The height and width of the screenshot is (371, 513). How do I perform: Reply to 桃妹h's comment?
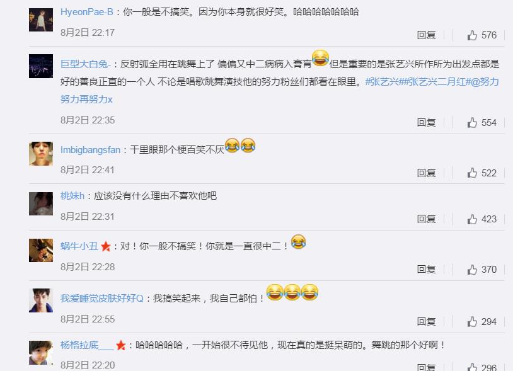(x=426, y=219)
